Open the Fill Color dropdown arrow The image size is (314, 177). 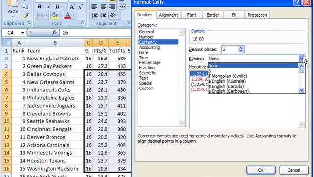(x=60, y=15)
